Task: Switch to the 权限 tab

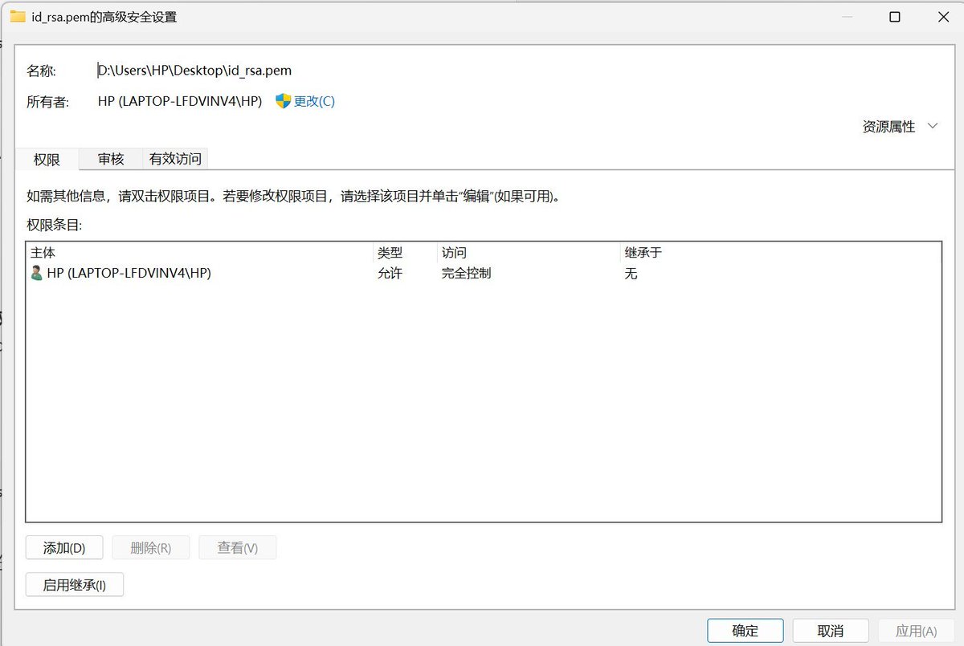Action: [47, 159]
